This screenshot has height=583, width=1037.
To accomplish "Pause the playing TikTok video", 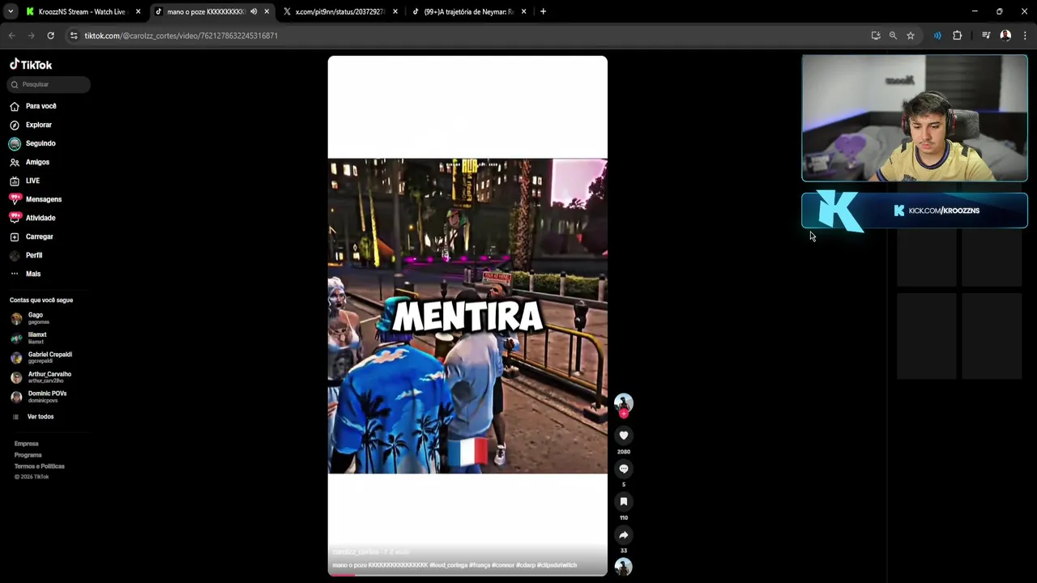I will pos(467,316).
